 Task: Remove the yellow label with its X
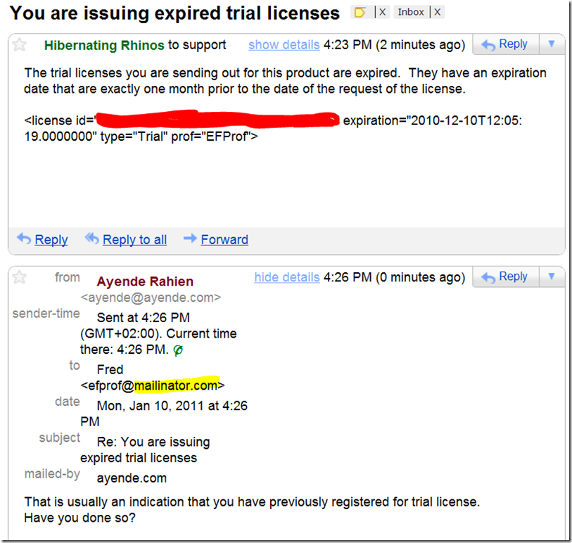[382, 13]
